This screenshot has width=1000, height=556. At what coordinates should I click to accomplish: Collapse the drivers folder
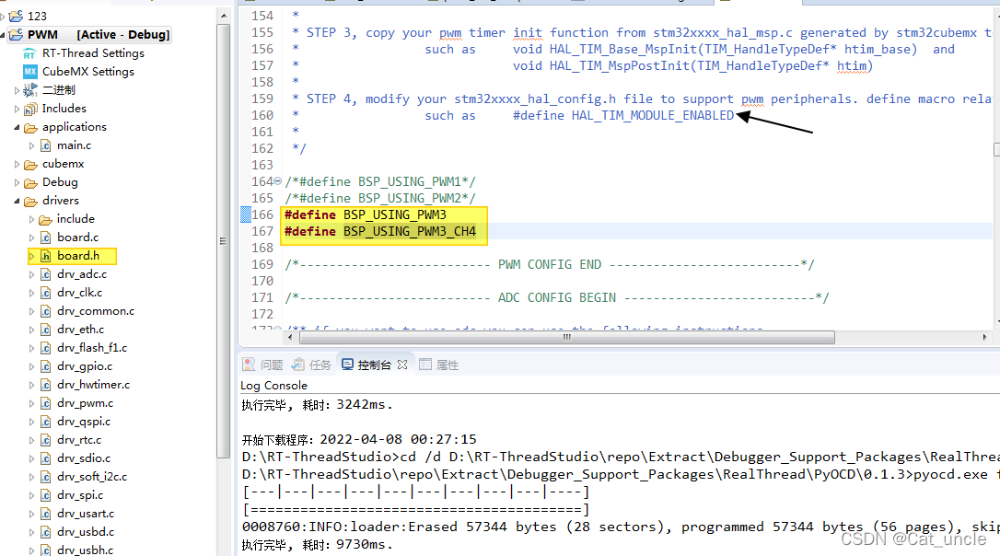coord(17,200)
